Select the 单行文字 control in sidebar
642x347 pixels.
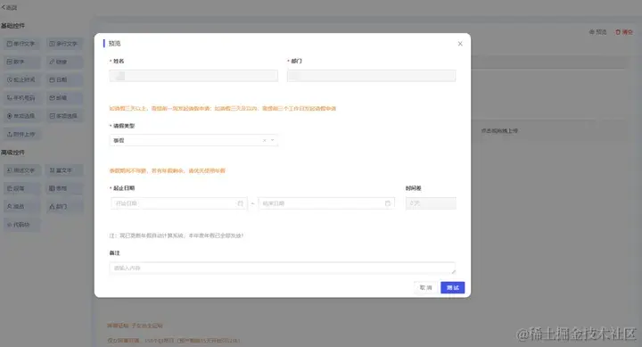coord(21,44)
